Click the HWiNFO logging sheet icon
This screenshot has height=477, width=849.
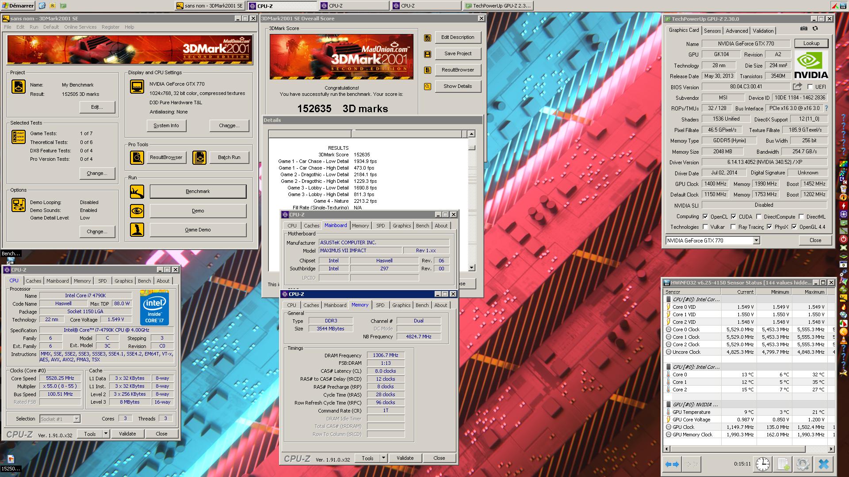[783, 464]
